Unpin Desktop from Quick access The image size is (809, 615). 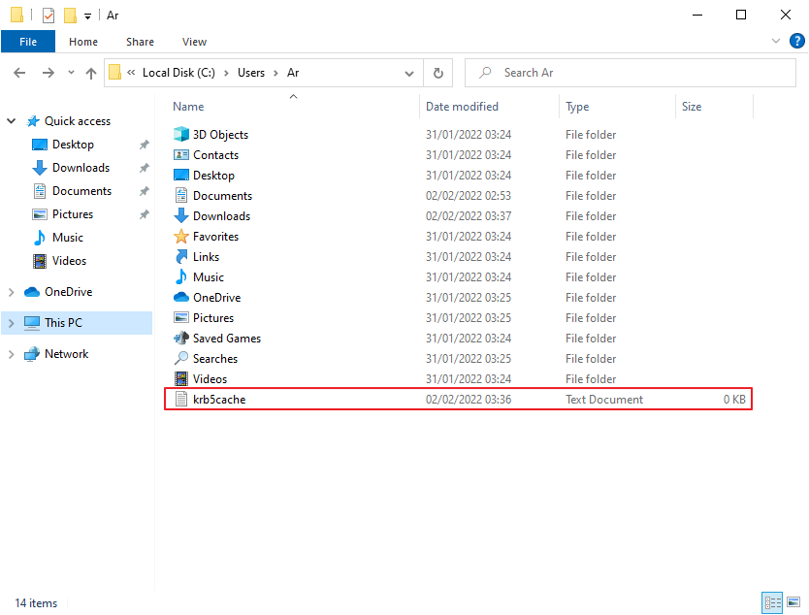coord(144,145)
